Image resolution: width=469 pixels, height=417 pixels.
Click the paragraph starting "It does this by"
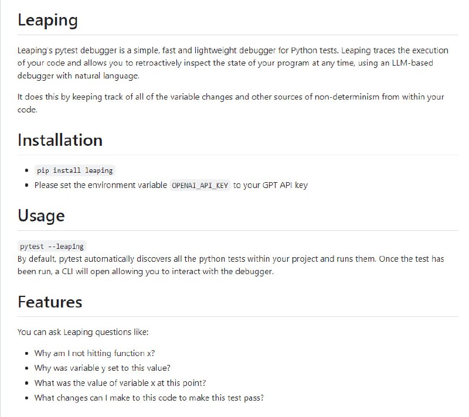pos(231,103)
